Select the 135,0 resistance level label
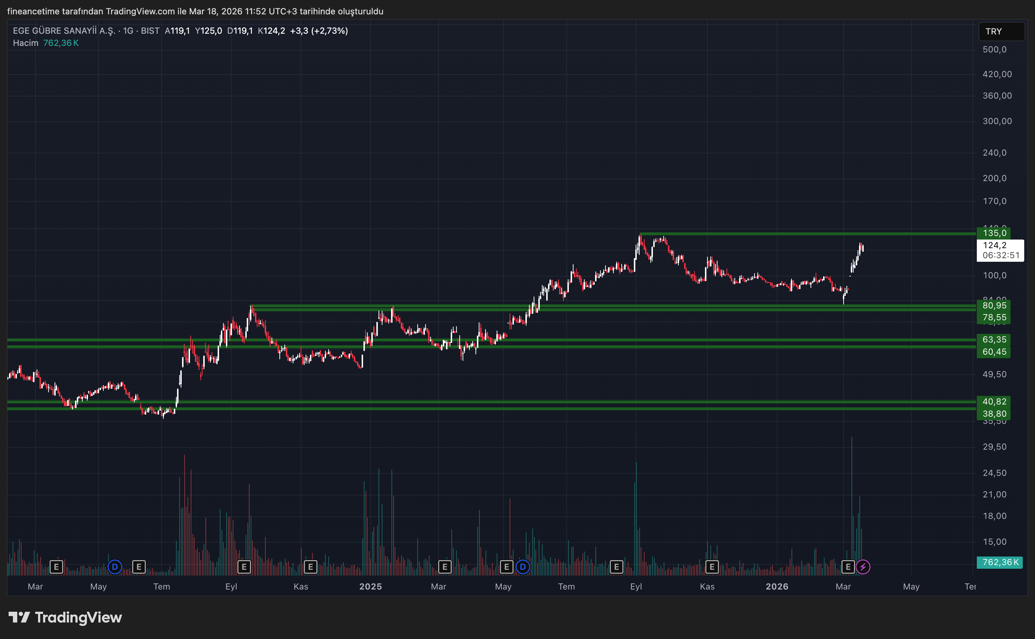 click(994, 233)
